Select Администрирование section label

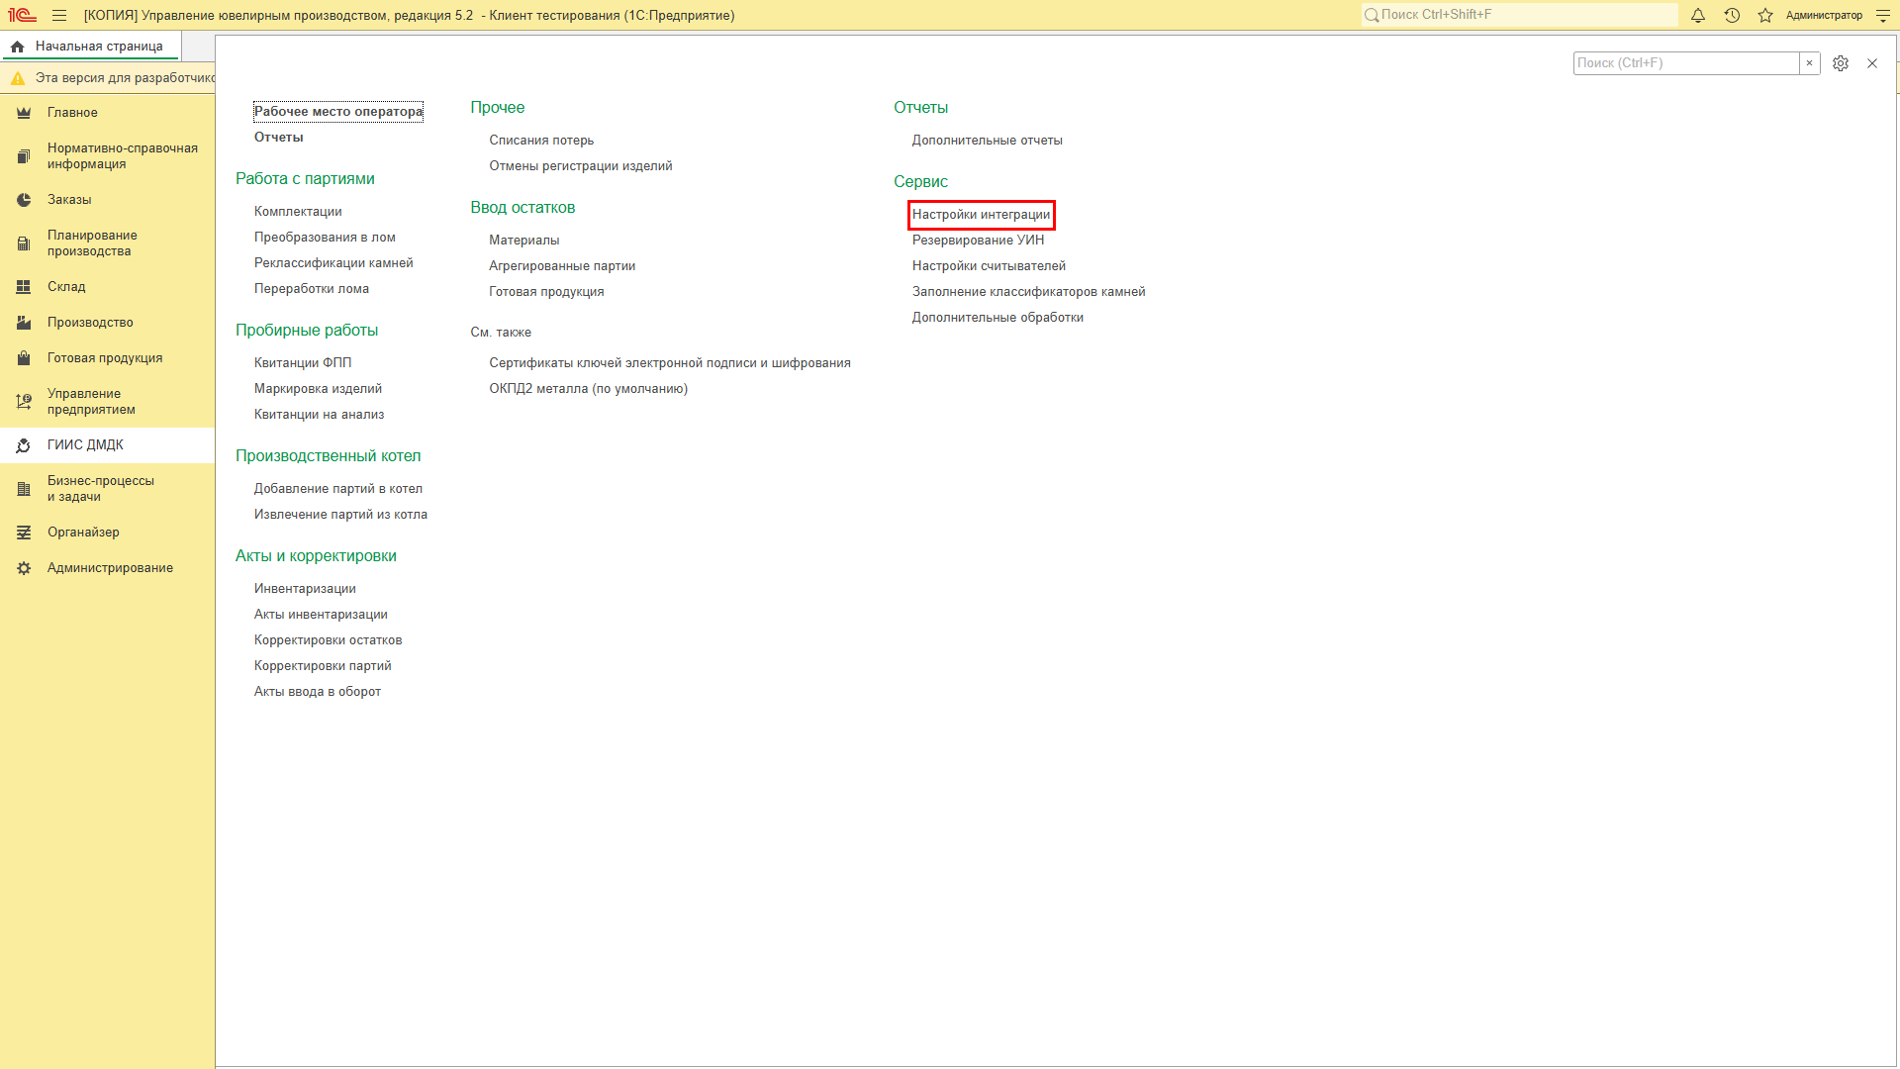point(110,568)
